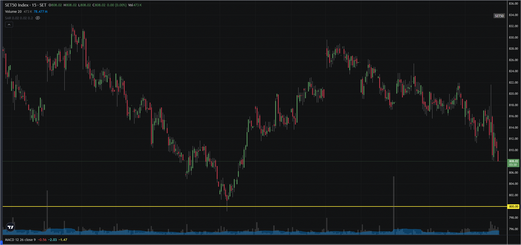The height and width of the screenshot is (245, 521).
Task: Open the TradingView logo link
Action: point(10,227)
